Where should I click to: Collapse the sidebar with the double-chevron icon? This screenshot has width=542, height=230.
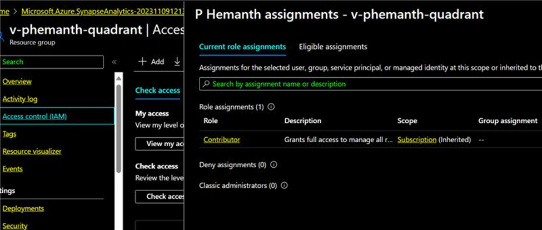114,62
